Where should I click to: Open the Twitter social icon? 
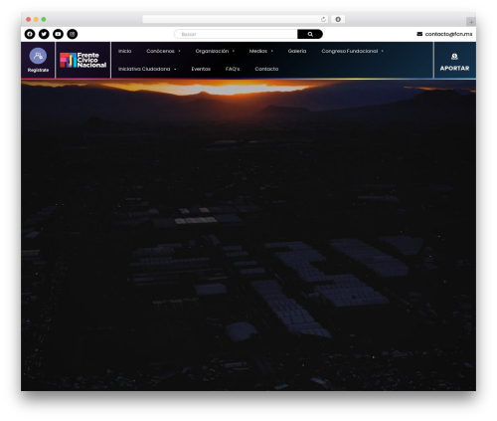tap(44, 34)
